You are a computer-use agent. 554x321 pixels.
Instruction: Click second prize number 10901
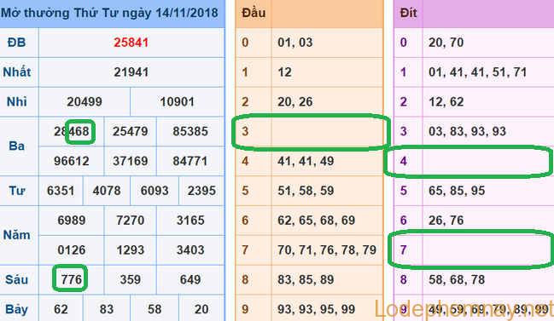click(x=177, y=102)
